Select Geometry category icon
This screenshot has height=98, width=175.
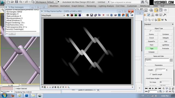tap(146, 20)
